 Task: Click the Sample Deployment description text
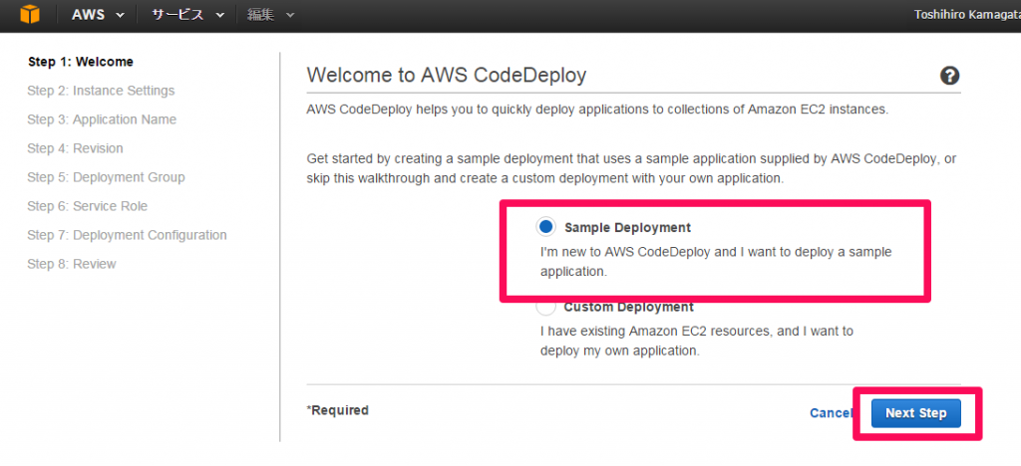(x=716, y=261)
